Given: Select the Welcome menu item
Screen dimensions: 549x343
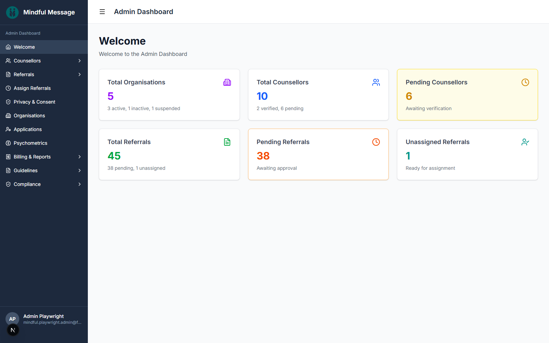Looking at the screenshot, I should [44, 47].
